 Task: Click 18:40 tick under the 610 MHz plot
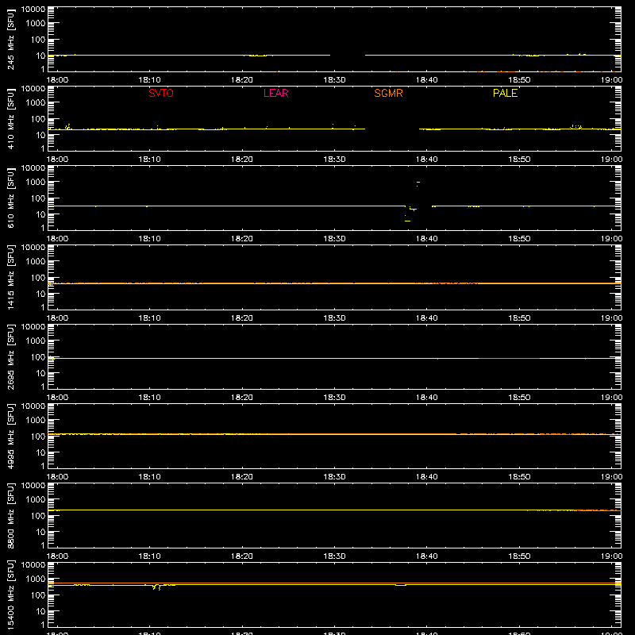[427, 239]
